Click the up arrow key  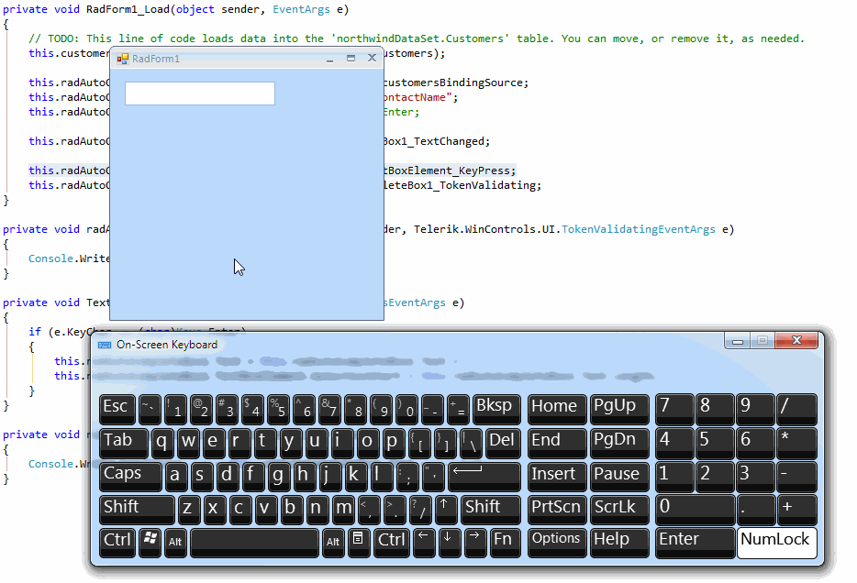point(446,510)
